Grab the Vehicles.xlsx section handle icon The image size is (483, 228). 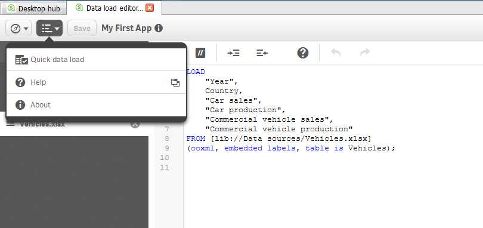coord(11,124)
